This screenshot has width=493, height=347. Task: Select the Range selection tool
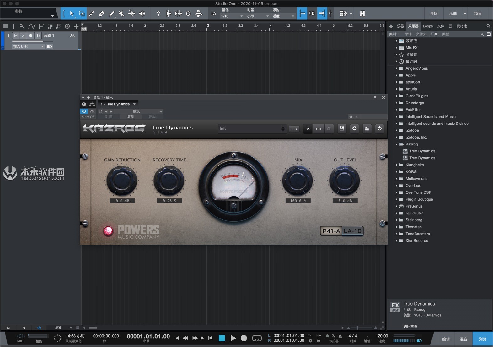(82, 13)
